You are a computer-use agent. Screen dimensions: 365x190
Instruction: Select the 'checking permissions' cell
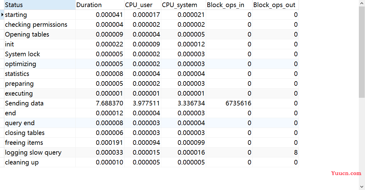40,25
